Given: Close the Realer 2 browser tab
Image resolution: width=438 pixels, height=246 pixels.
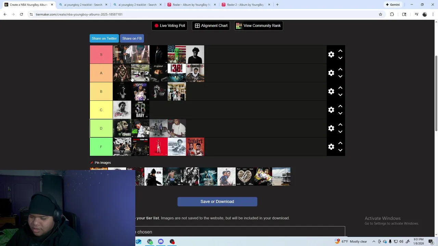Looking at the screenshot, I should click(269, 5).
